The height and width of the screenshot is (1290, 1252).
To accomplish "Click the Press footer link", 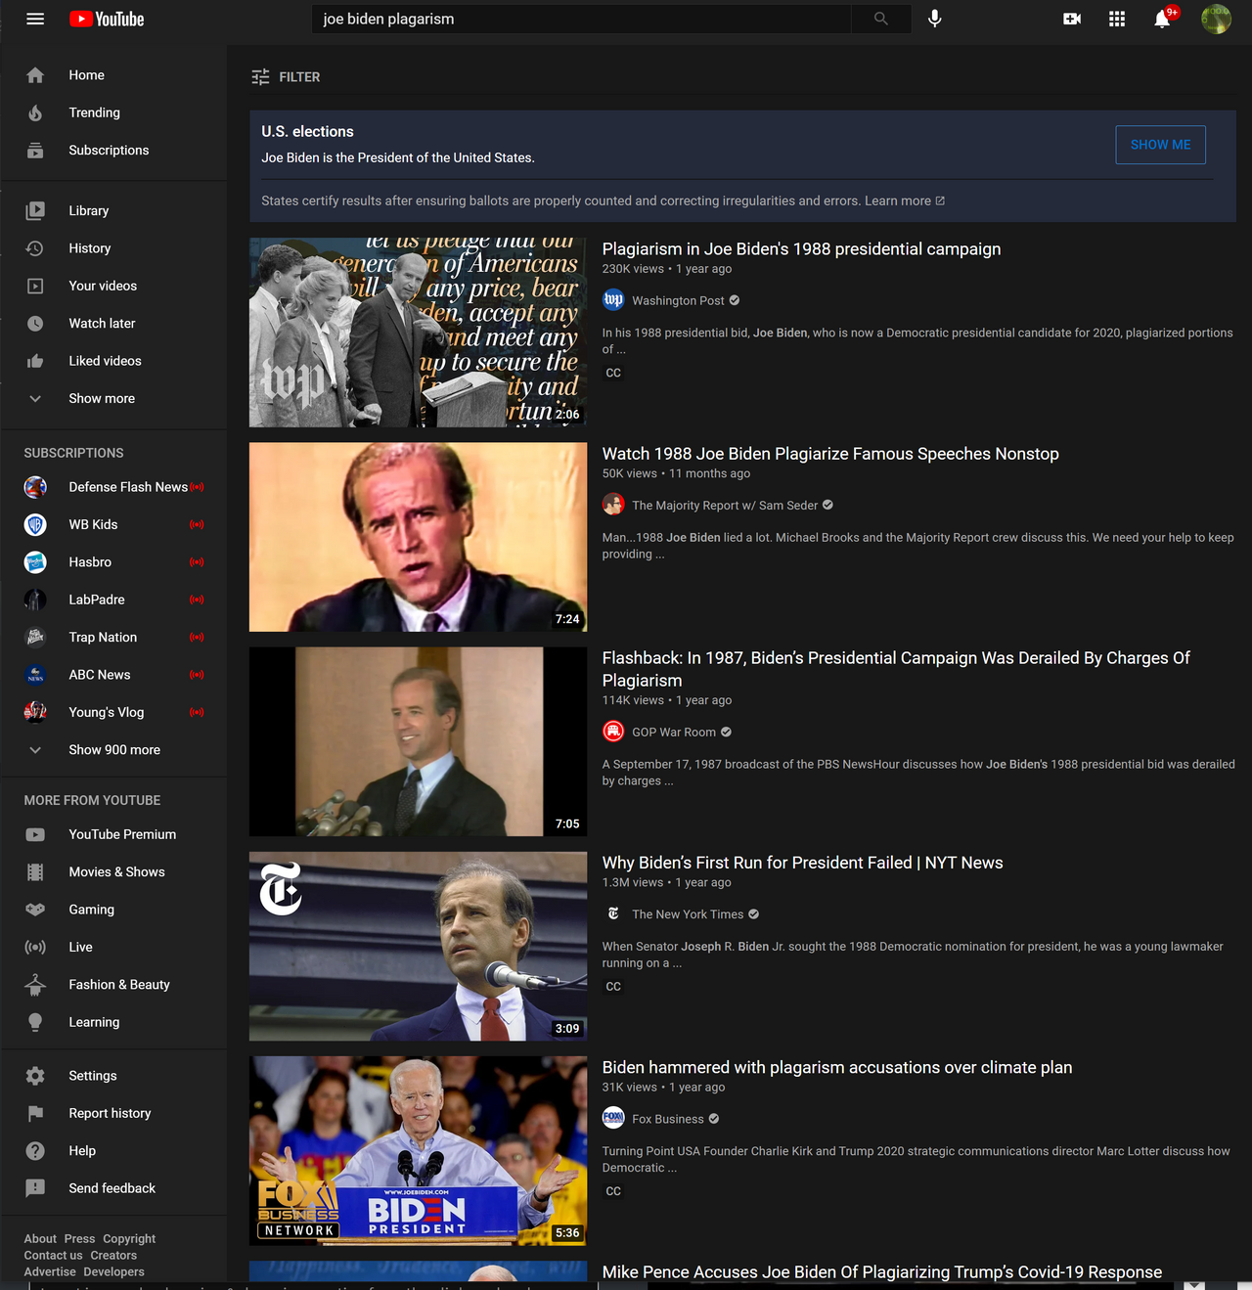I will 79,1238.
